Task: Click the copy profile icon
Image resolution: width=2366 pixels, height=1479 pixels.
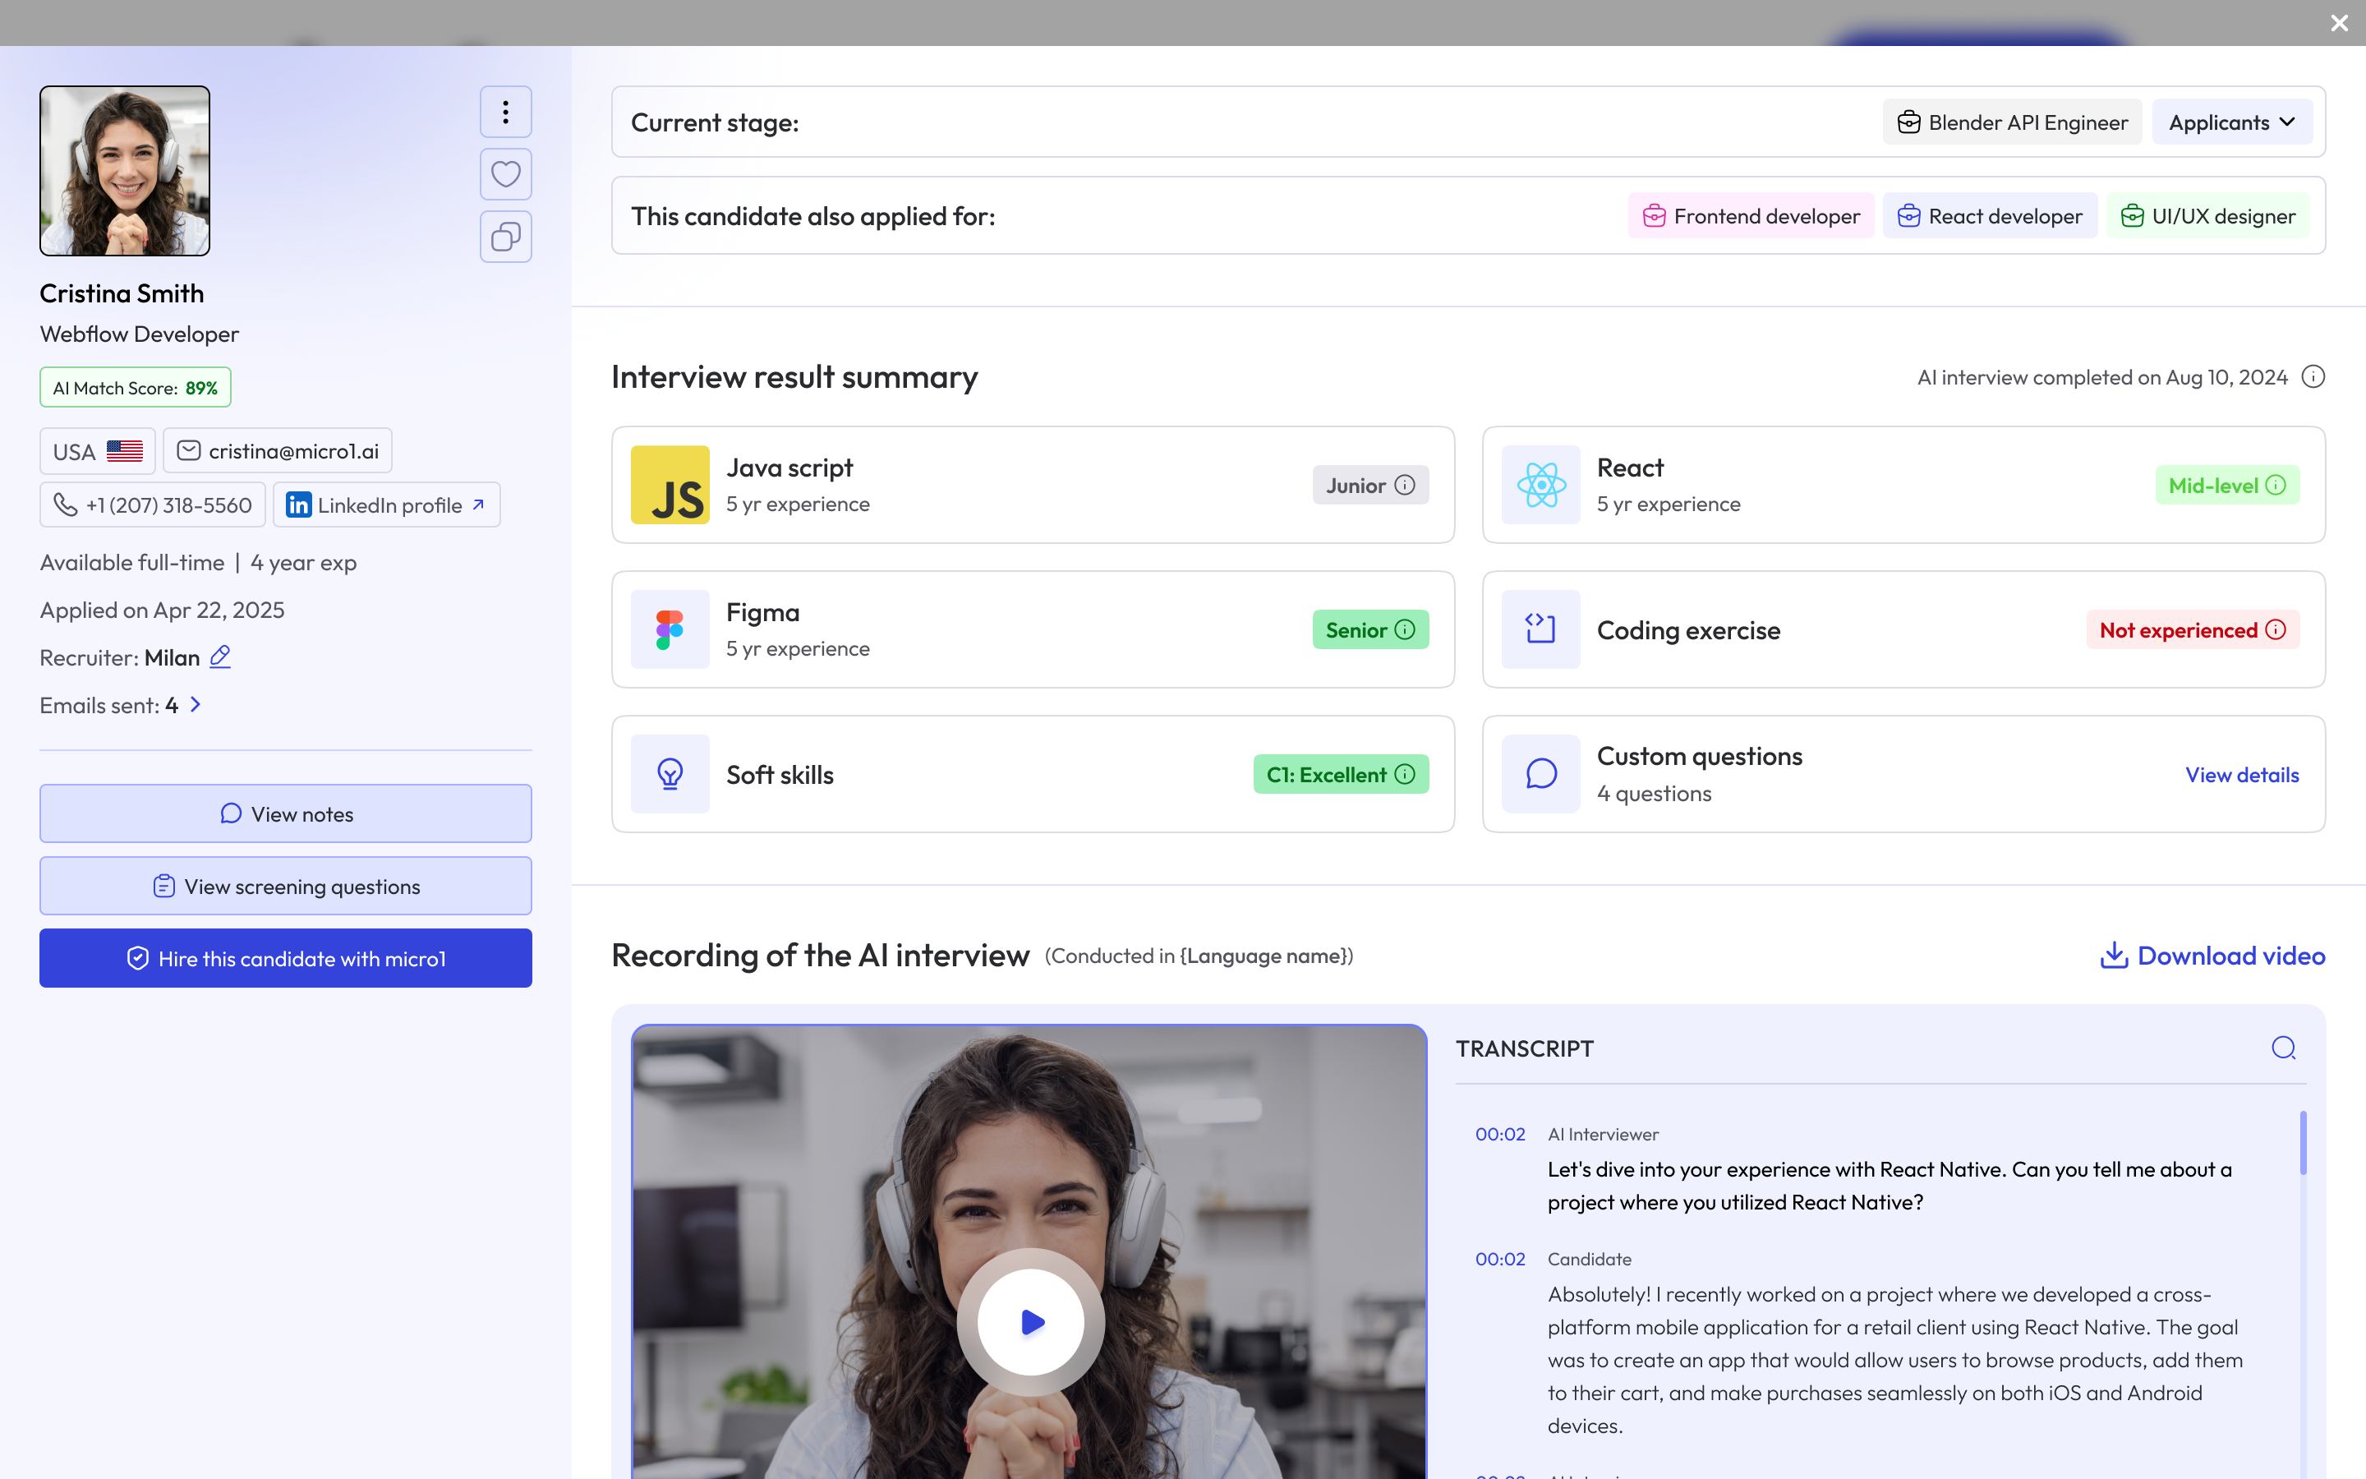Action: tap(505, 237)
